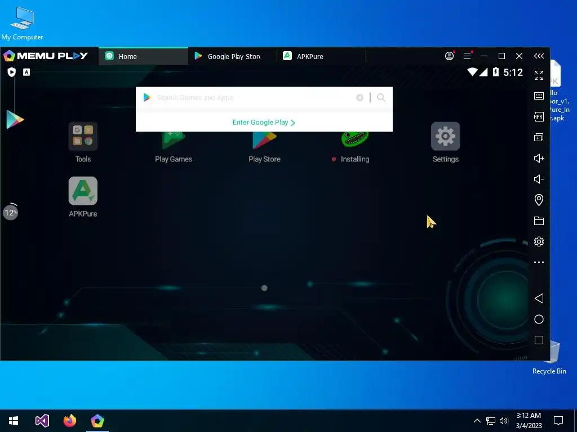Launch the Play Games app
The width and height of the screenshot is (577, 432).
(x=174, y=146)
